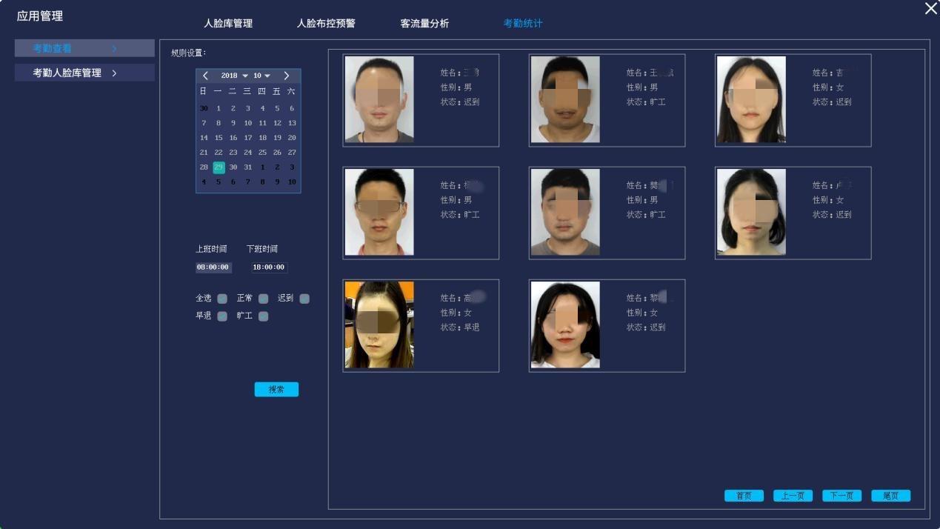The height and width of the screenshot is (529, 940).
Task: Select date 12 in calendar
Action: (x=277, y=123)
